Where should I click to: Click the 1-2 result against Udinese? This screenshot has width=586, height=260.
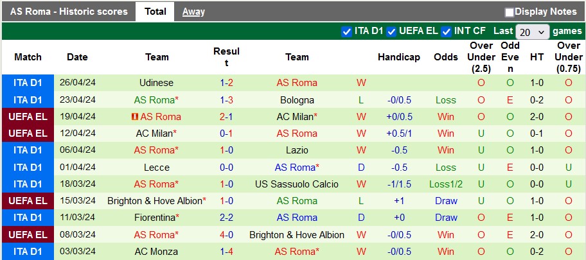point(226,83)
